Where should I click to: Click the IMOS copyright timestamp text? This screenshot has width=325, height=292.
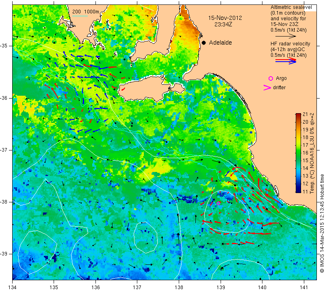pos(322,223)
